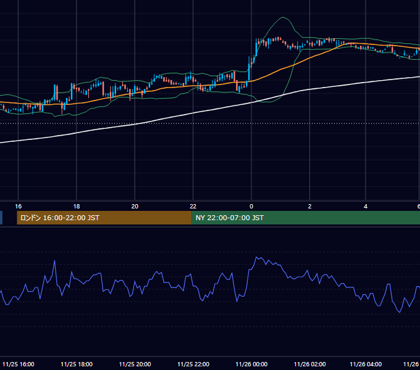Click the 11/26 02:00 time label
This screenshot has height=370, width=420.
pos(309,364)
